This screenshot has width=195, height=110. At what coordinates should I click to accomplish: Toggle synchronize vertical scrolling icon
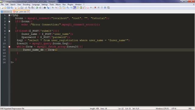coord(60,8)
